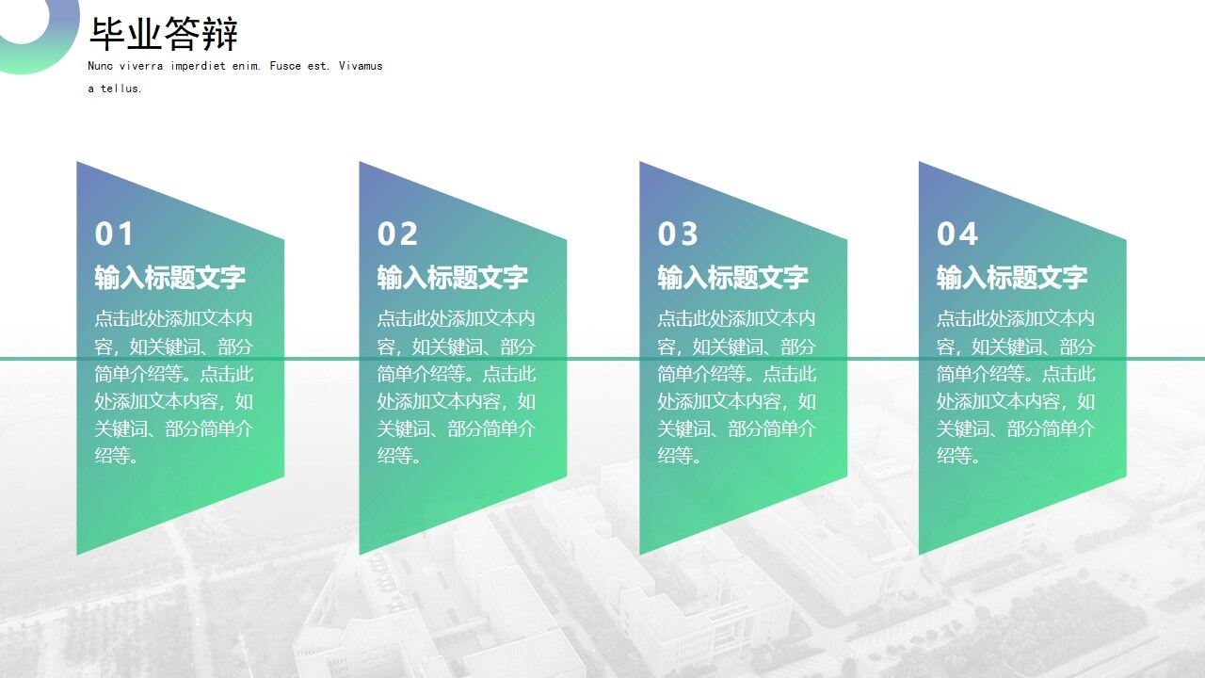The height and width of the screenshot is (678, 1205).
Task: Select the body text of card 02
Action: (x=457, y=386)
